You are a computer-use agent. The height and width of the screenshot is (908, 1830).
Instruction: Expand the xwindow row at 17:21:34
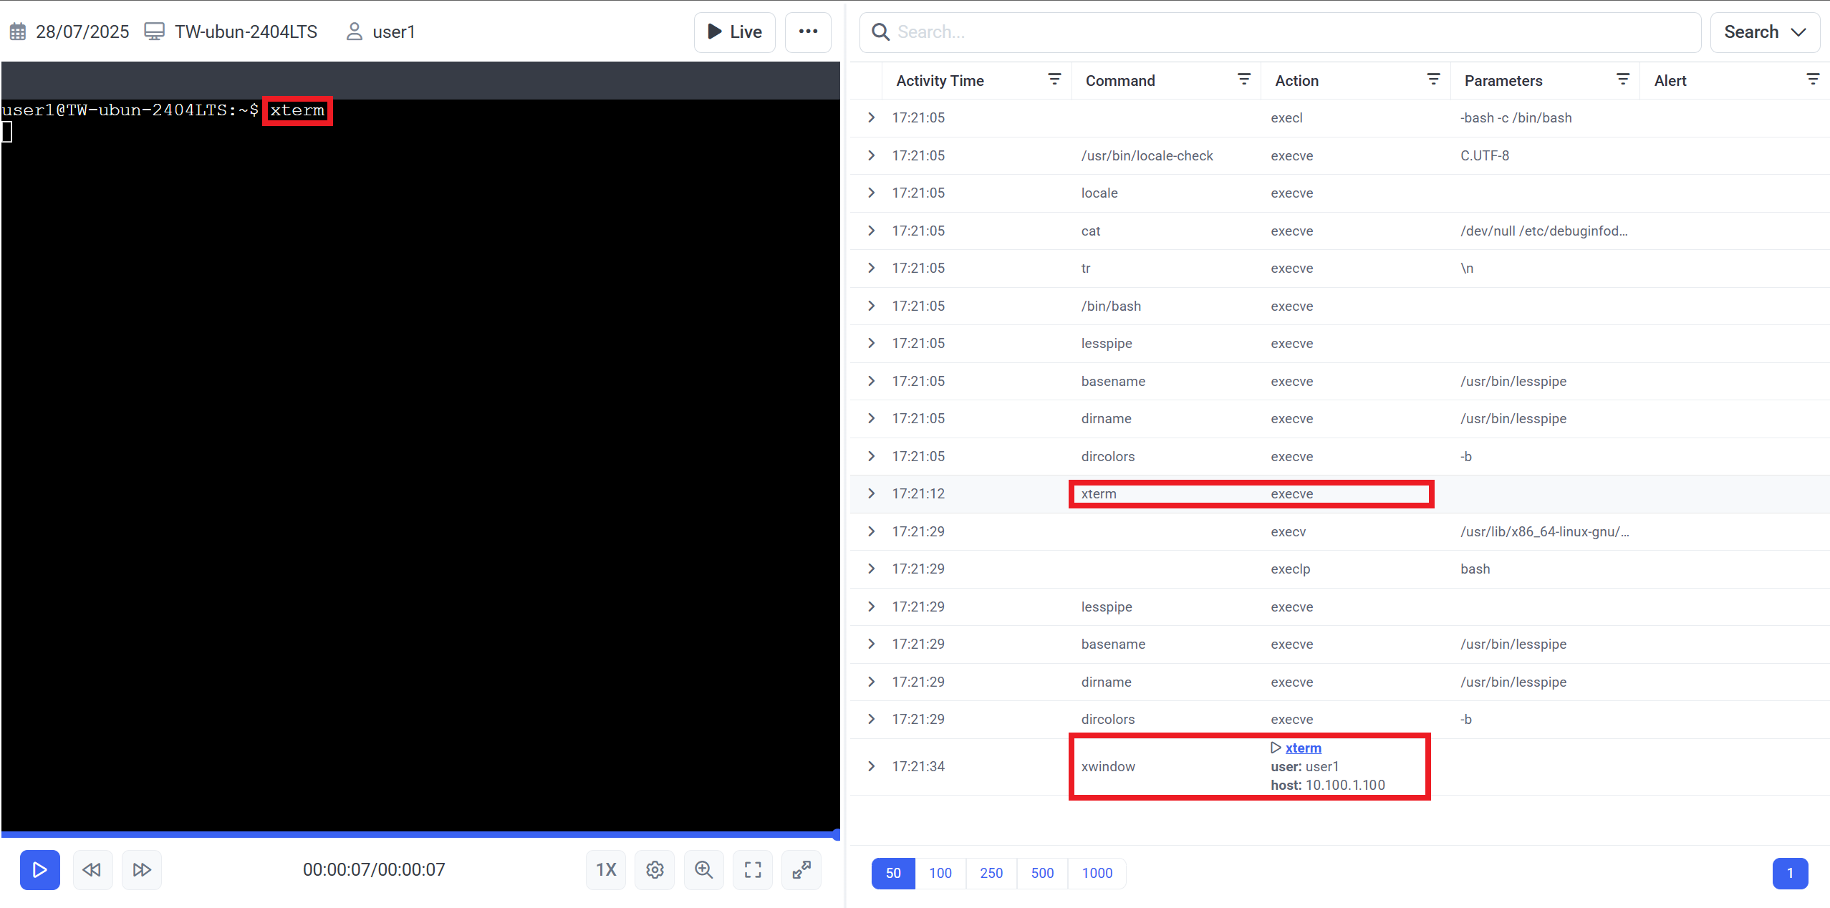coord(871,766)
